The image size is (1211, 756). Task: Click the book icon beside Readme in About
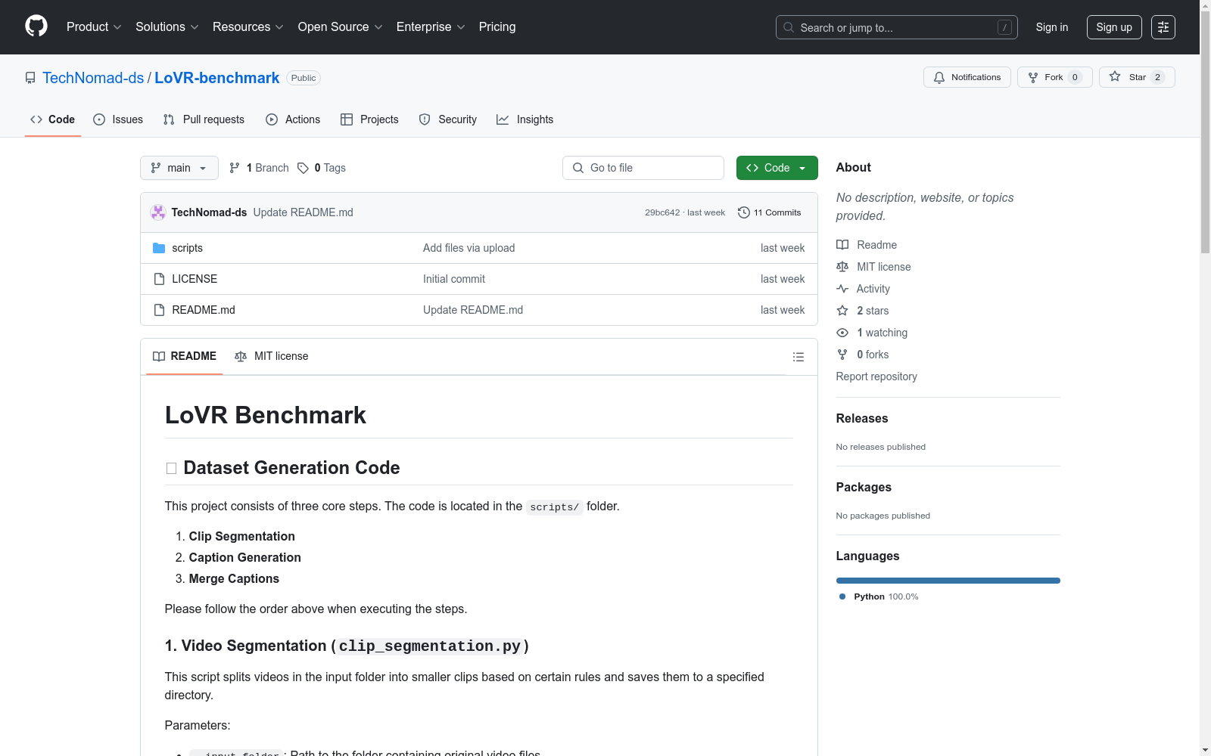coord(842,245)
